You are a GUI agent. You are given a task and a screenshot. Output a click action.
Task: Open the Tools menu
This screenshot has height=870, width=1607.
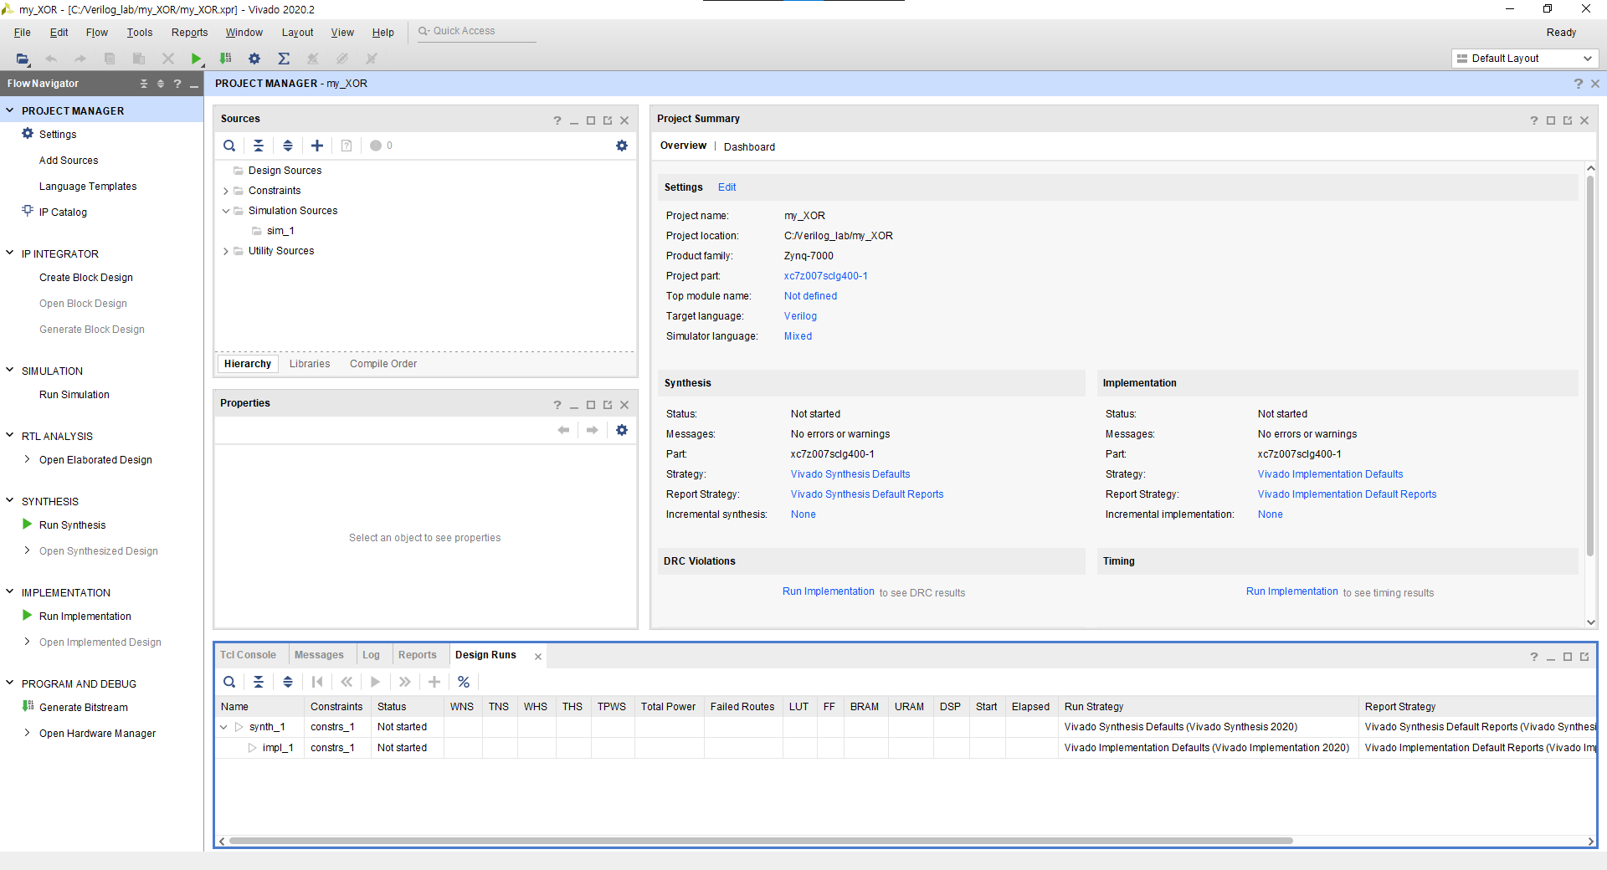140,33
